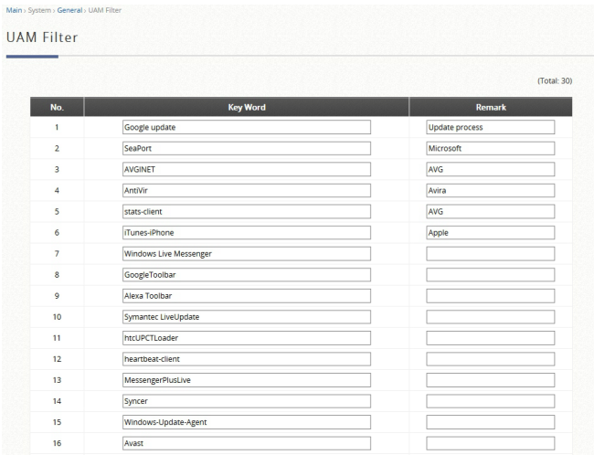Click the empty remark for Windows Live Messenger
The width and height of the screenshot is (594, 455).
click(491, 253)
